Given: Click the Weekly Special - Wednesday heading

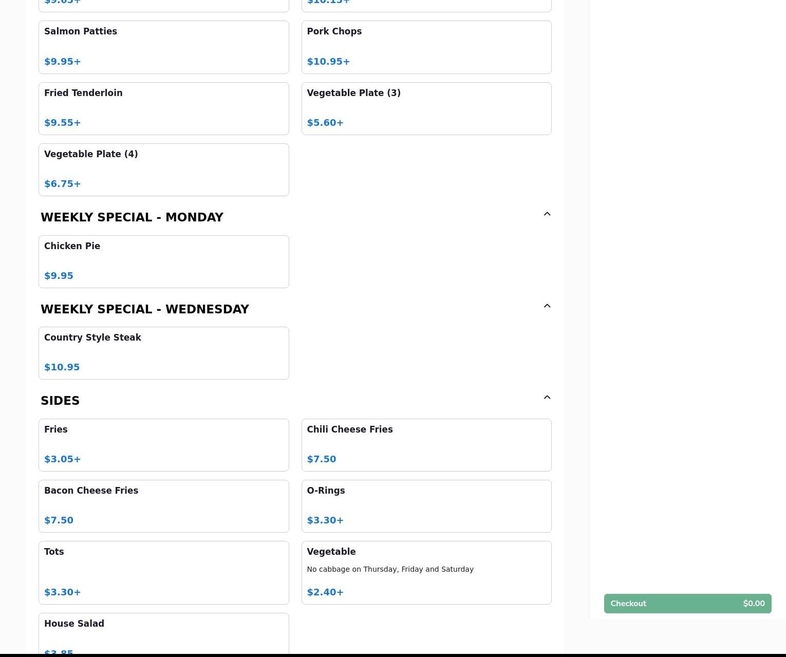Looking at the screenshot, I should point(145,309).
